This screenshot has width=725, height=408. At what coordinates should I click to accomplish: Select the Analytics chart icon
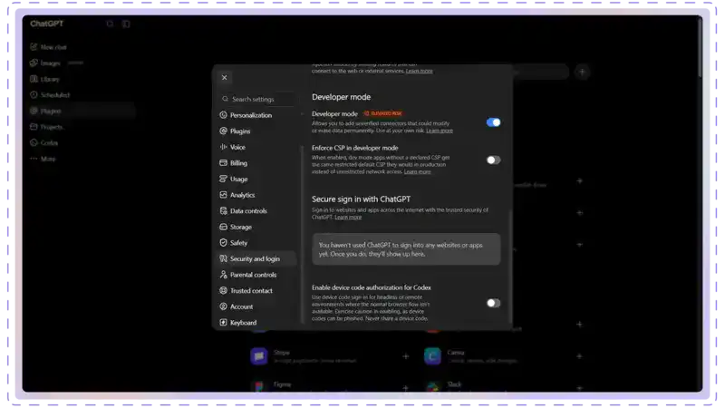tap(223, 195)
